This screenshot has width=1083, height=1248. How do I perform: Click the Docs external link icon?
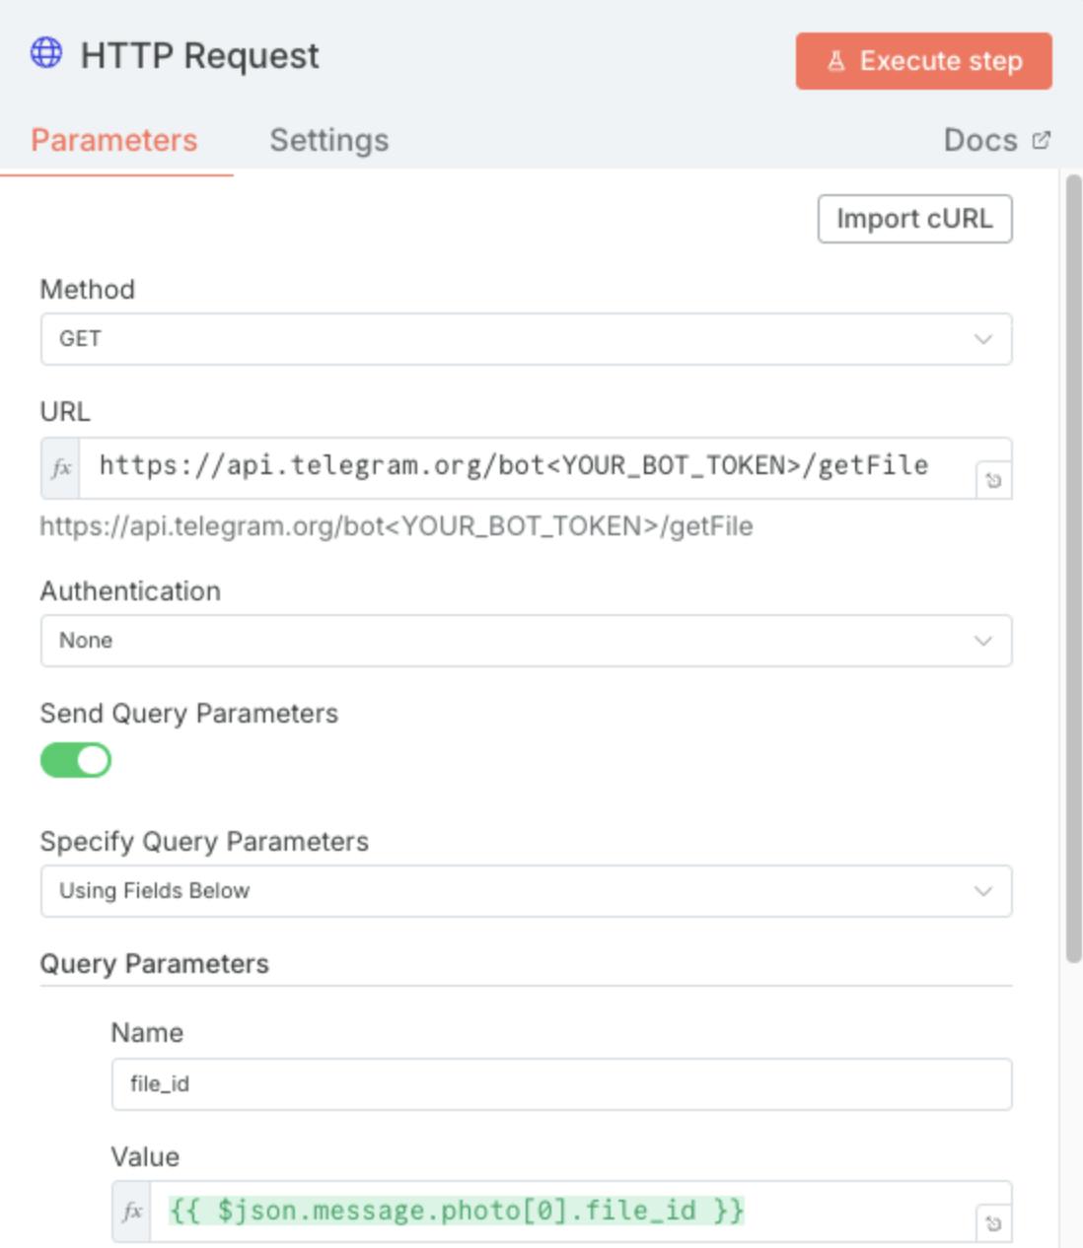click(x=1042, y=140)
